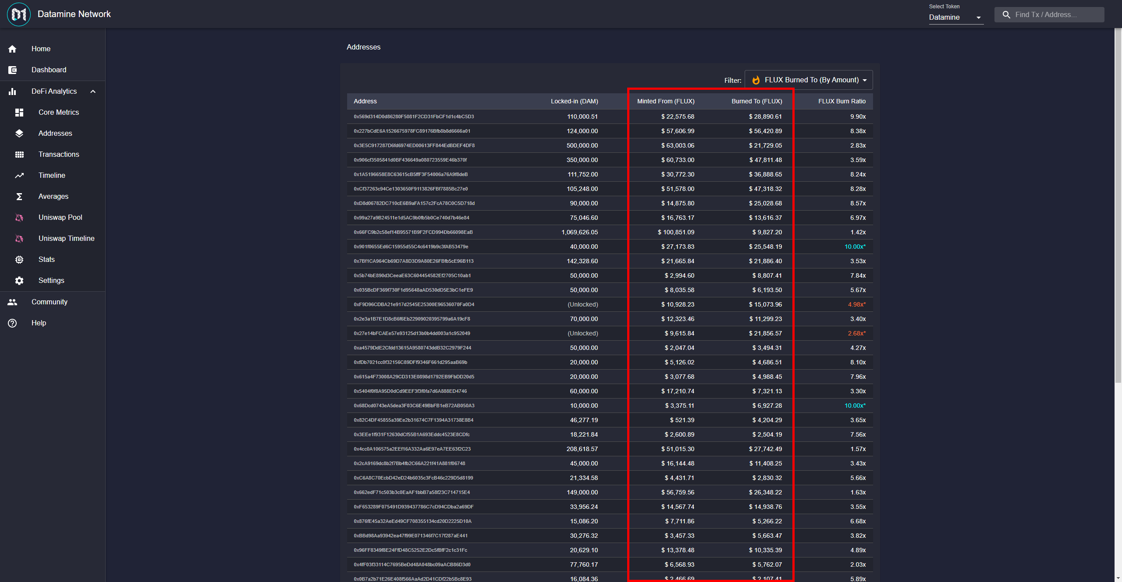Screen dimensions: 1122x582
Task: Open address 0x3E5C917287D6fd6974ED00613FF844EdBDEF4DF8
Action: (414, 145)
